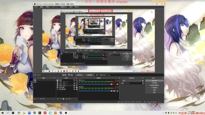Pop out the 来源 dock with its header icon
The height and width of the screenshot is (115, 205).
[x=76, y=78]
